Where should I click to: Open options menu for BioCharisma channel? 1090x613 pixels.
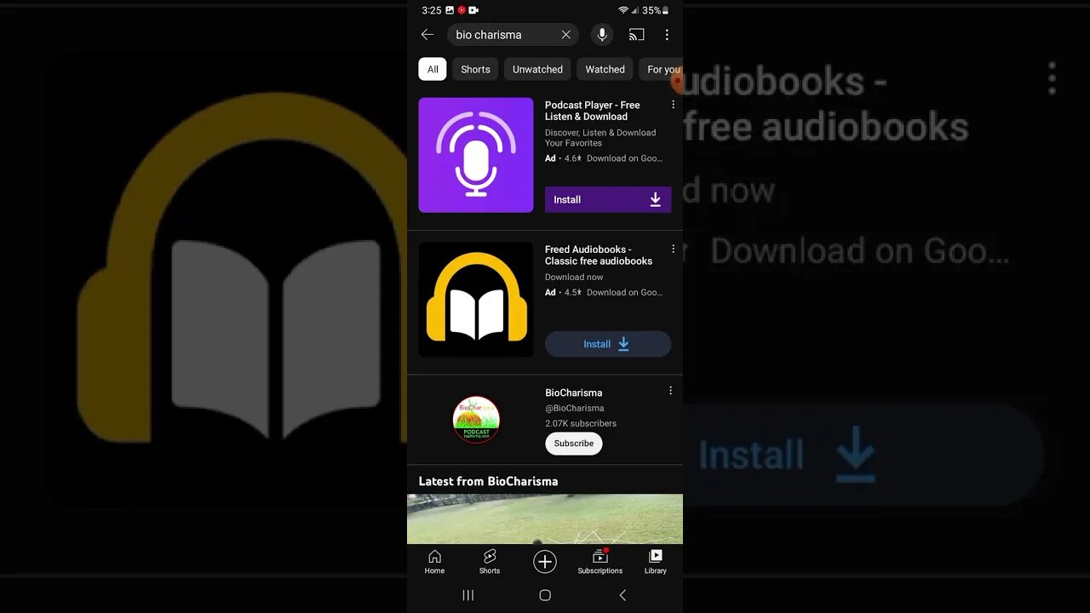point(670,391)
